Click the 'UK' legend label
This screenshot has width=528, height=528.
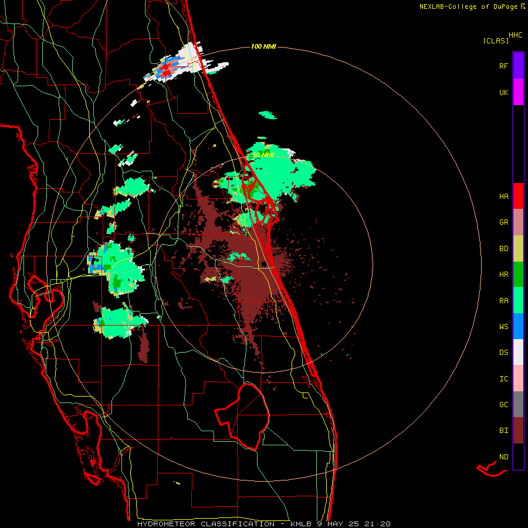[503, 93]
